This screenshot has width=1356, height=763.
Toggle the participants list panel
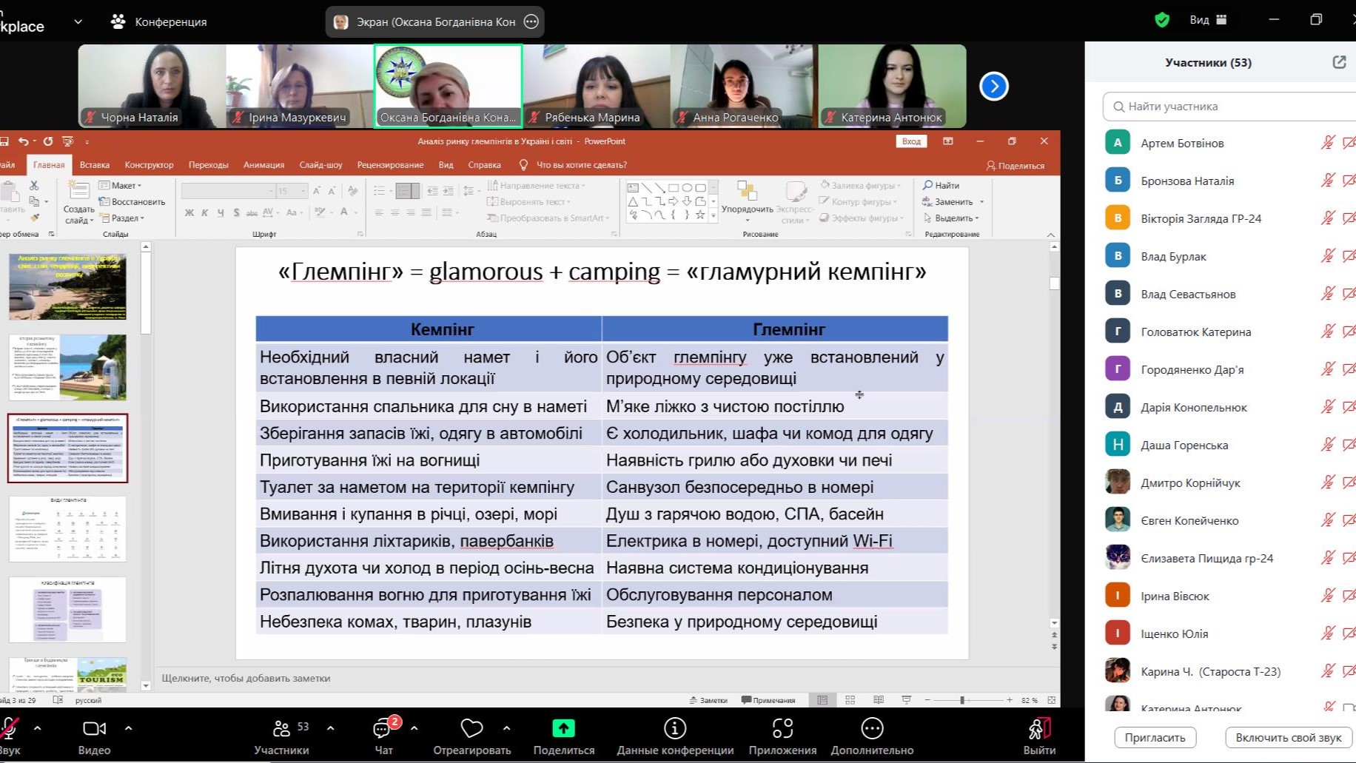click(282, 729)
